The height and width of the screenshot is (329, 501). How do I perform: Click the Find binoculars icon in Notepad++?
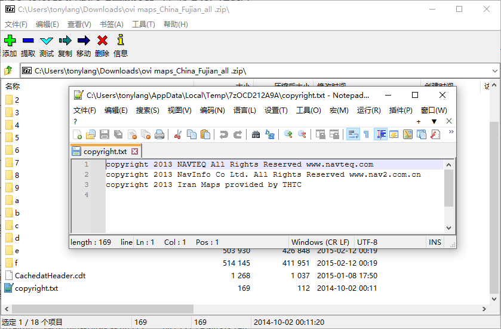[256, 134]
